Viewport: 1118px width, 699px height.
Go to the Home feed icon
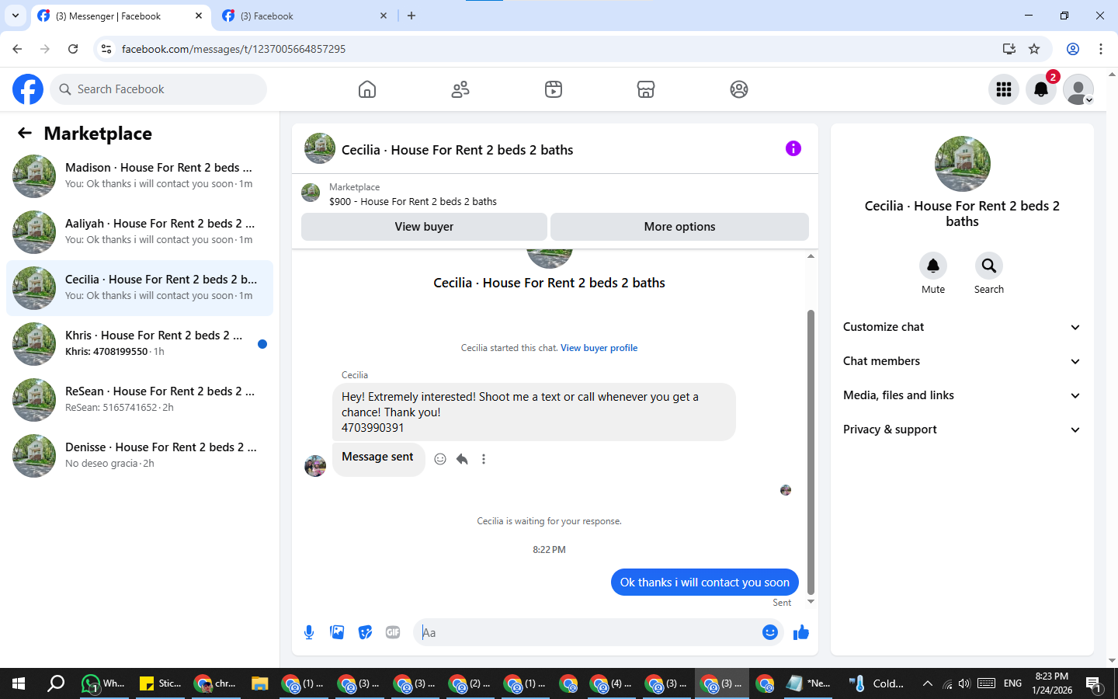click(367, 89)
